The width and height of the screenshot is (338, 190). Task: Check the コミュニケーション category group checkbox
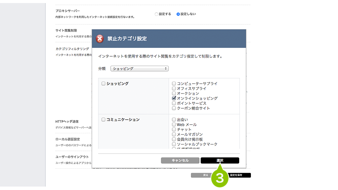103,120
